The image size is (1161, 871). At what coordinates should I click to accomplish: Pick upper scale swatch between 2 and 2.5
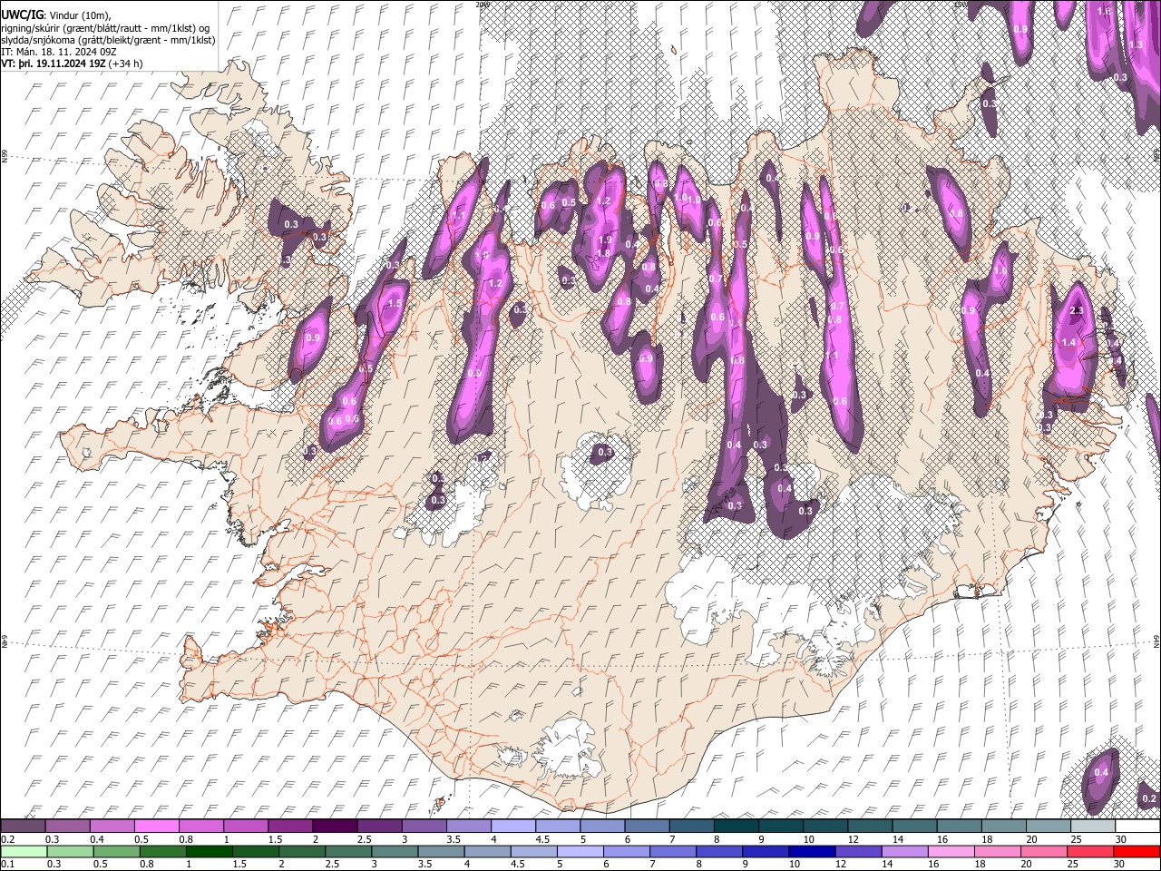coord(335,827)
